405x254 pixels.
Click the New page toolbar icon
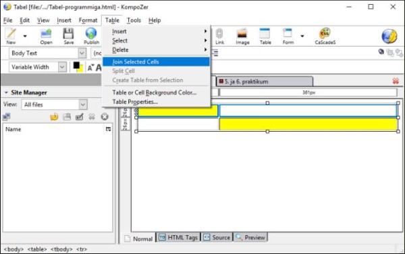pos(11,34)
